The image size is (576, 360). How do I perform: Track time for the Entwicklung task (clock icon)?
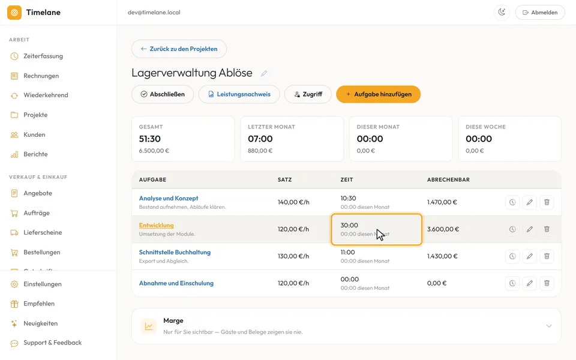tap(512, 229)
